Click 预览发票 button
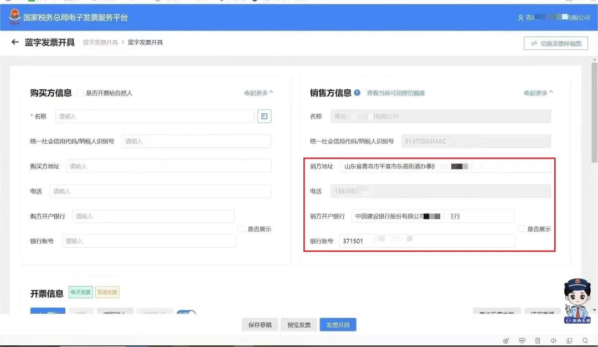 coord(298,325)
